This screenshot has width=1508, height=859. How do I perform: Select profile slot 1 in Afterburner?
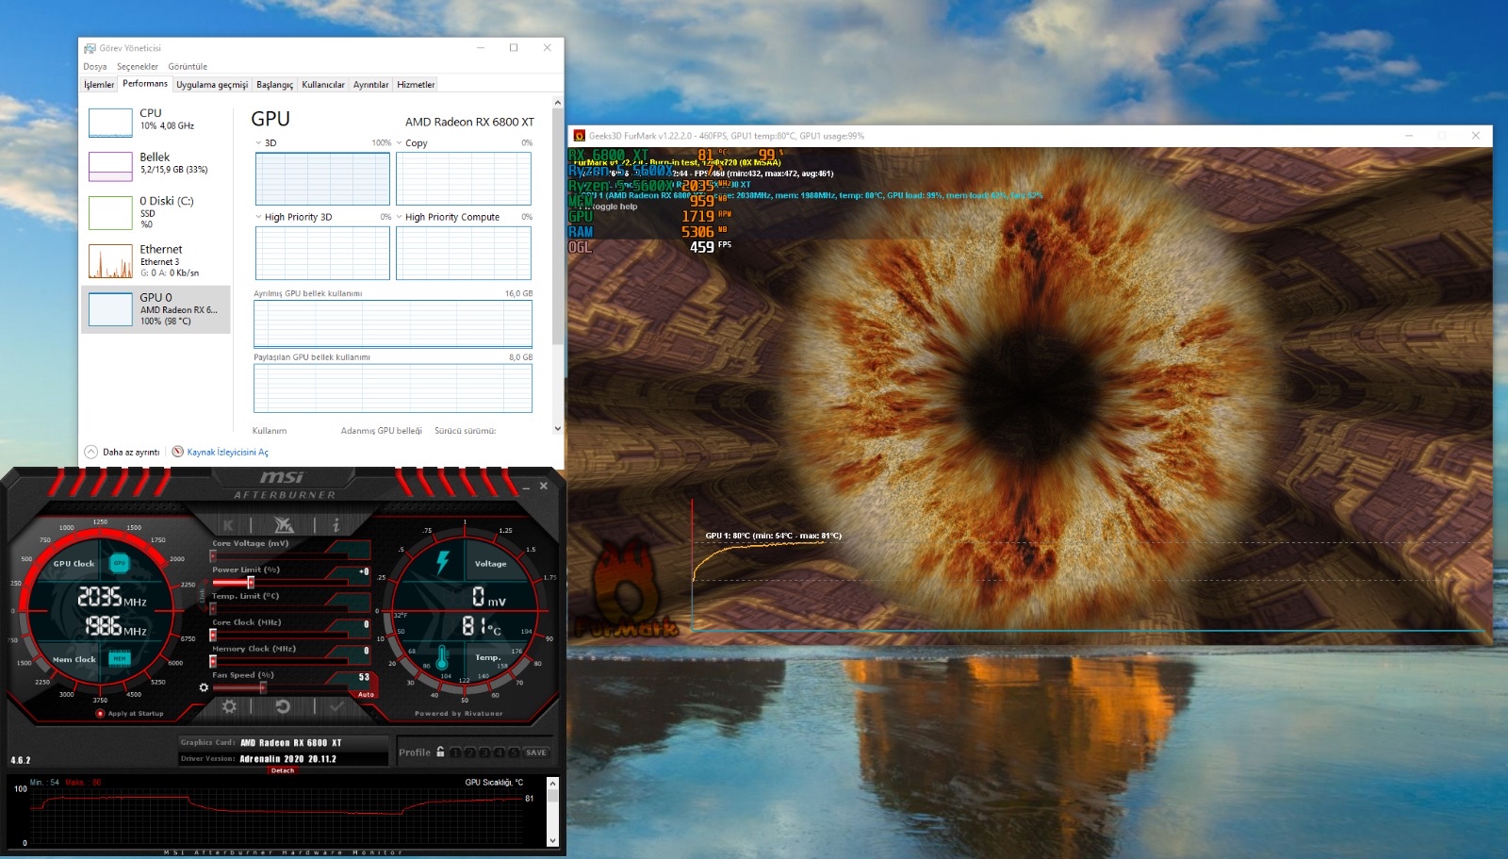click(x=455, y=752)
